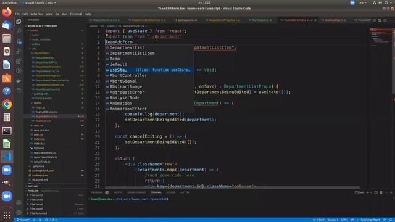This screenshot has height=222, width=395.
Task: Click the UTF-8 encoding indicator
Action: [x=344, y=220]
